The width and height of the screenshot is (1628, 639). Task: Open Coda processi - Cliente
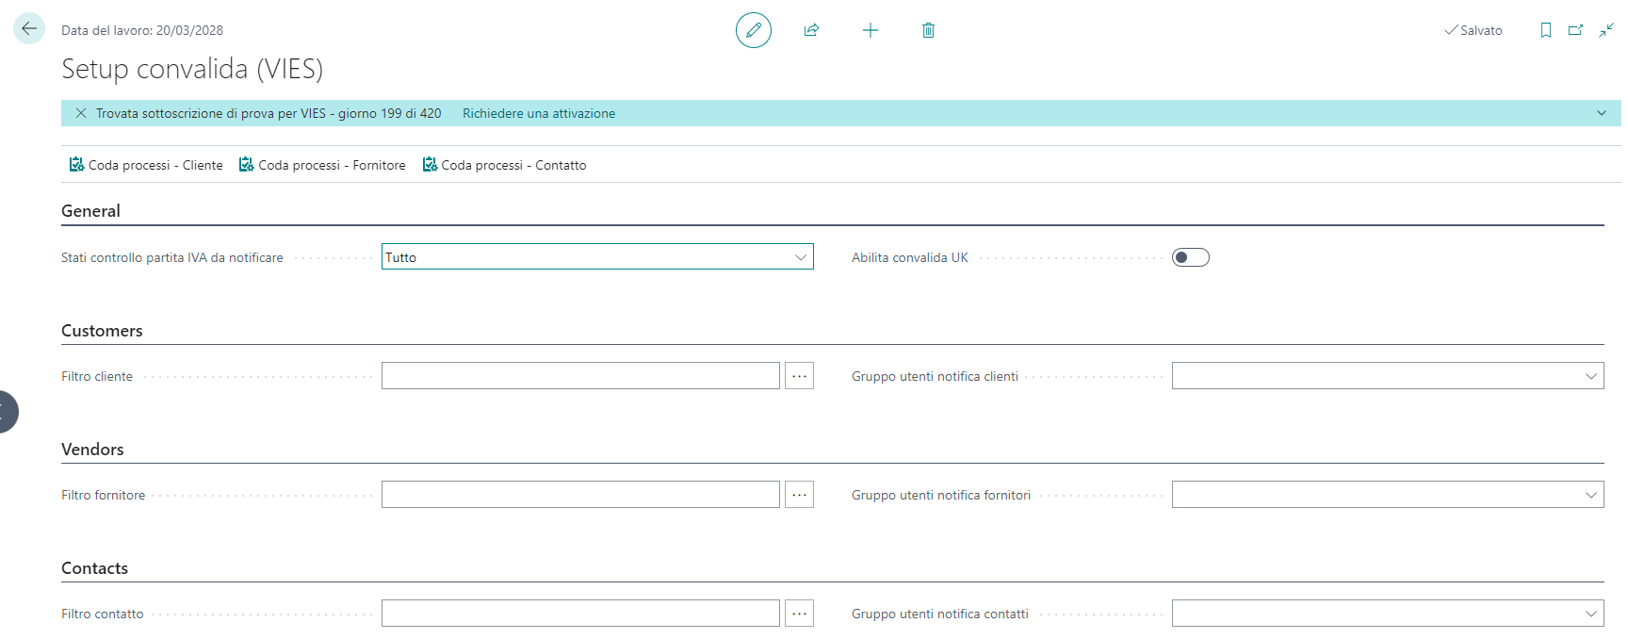146,165
